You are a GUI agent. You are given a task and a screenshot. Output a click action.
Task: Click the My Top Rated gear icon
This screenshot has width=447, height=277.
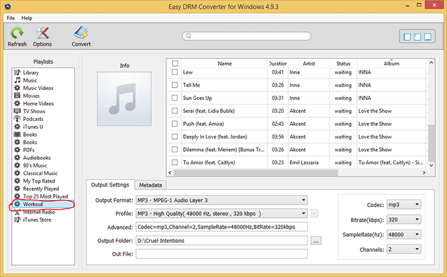point(18,181)
